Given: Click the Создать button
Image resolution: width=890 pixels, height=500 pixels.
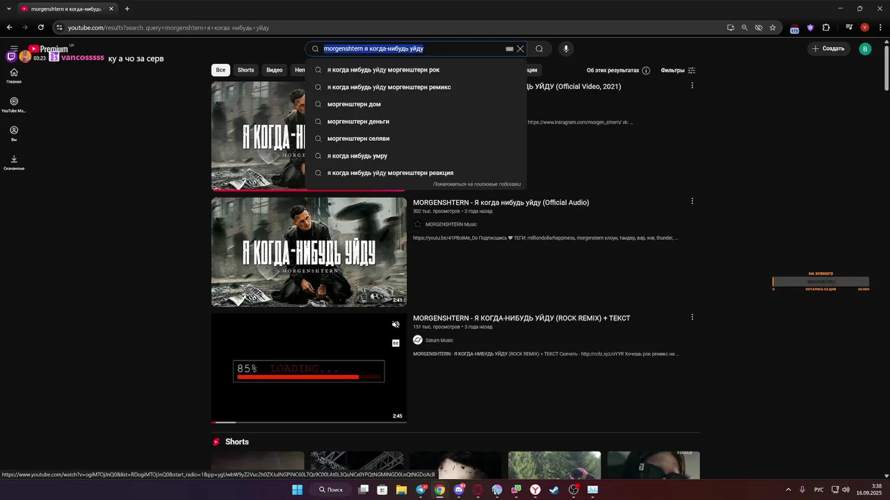Looking at the screenshot, I should (827, 49).
